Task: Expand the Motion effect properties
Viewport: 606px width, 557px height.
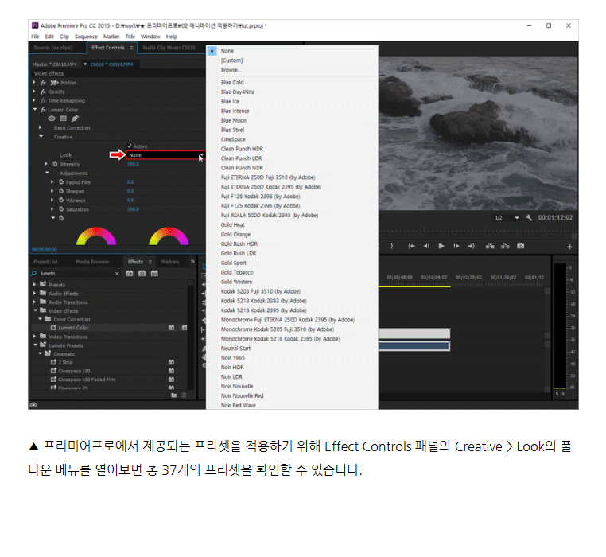Action: point(34,83)
